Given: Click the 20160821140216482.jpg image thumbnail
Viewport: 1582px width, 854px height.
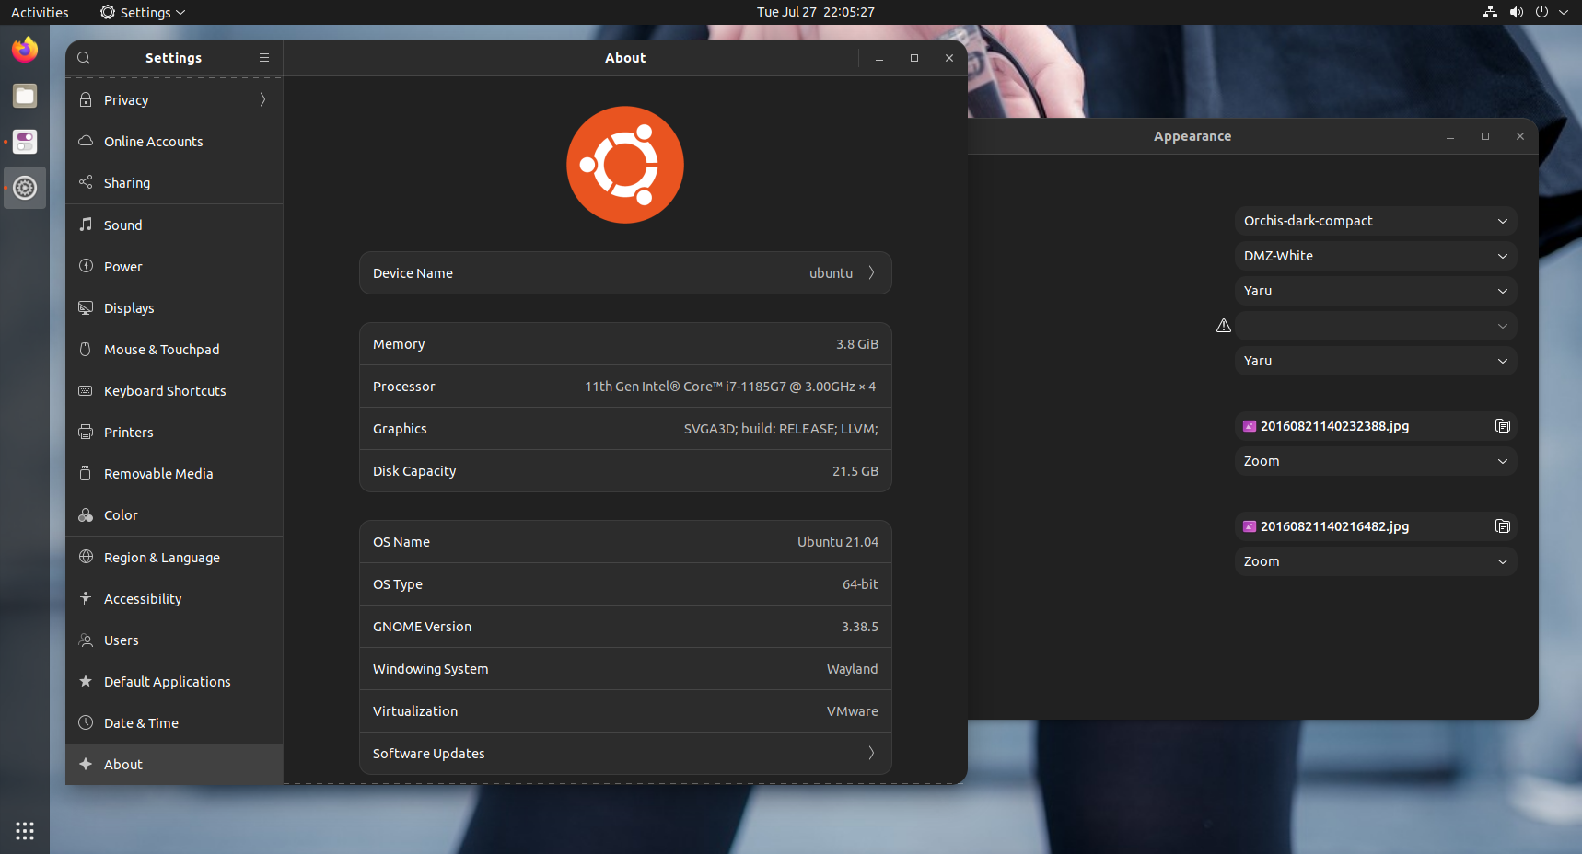Looking at the screenshot, I should click(x=1250, y=526).
